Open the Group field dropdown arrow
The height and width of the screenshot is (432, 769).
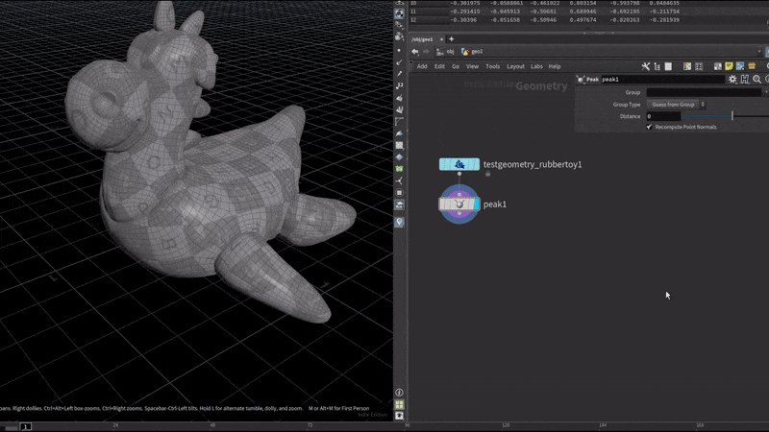(765, 92)
